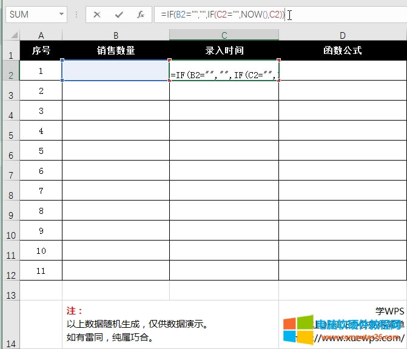Click the Cancel (X) formula entry icon
Image resolution: width=407 pixels, height=349 pixels.
pyautogui.click(x=97, y=15)
